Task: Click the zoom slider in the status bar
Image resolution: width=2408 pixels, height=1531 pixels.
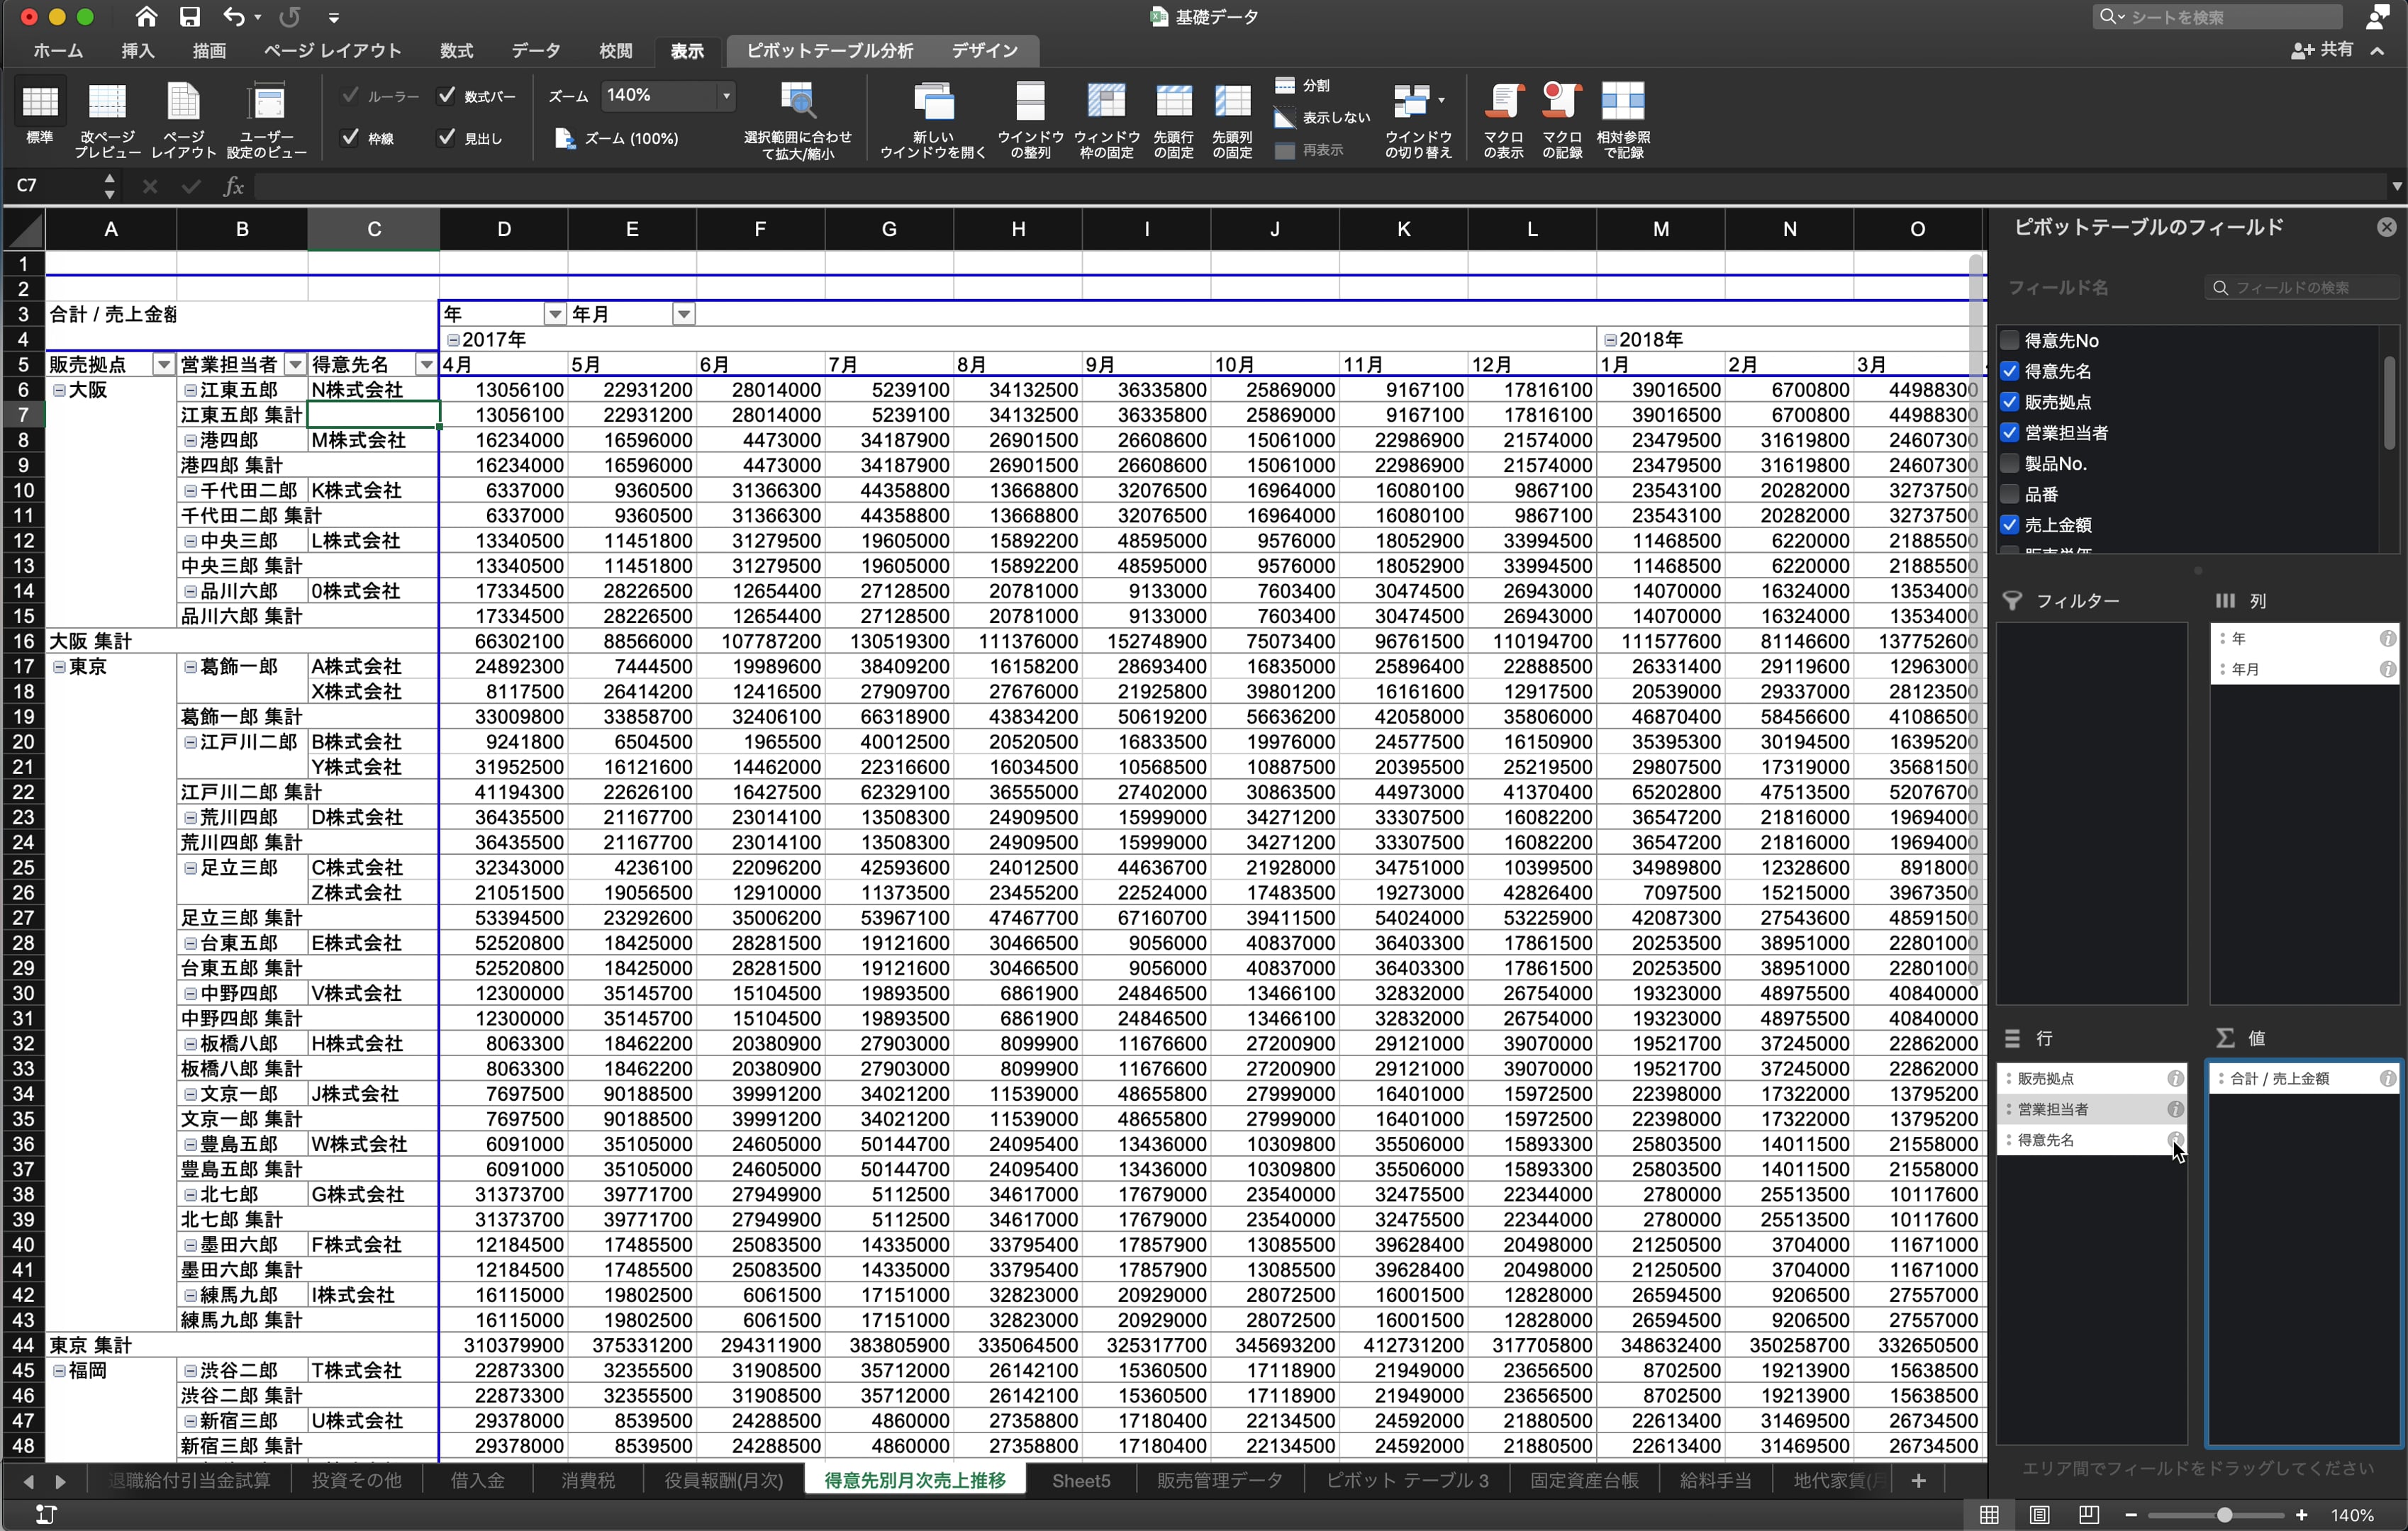Action: tap(2224, 1515)
